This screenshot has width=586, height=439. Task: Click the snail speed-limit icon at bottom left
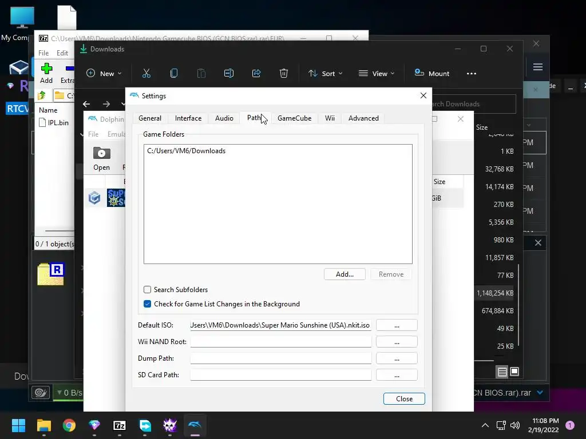pos(41,392)
